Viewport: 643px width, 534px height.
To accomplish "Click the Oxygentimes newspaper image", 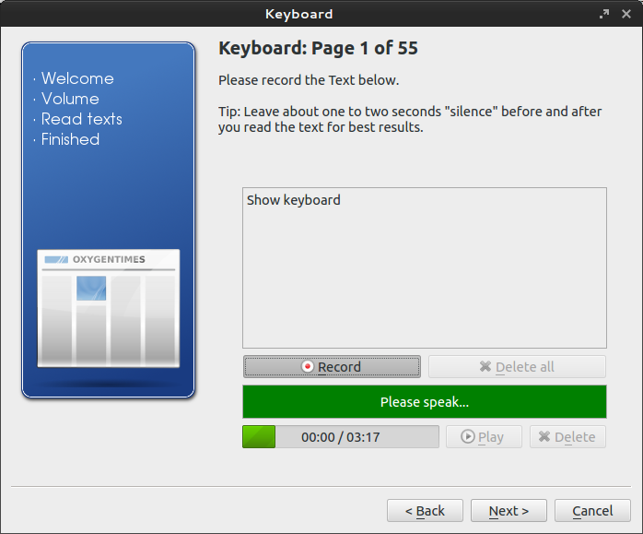I will 109,307.
